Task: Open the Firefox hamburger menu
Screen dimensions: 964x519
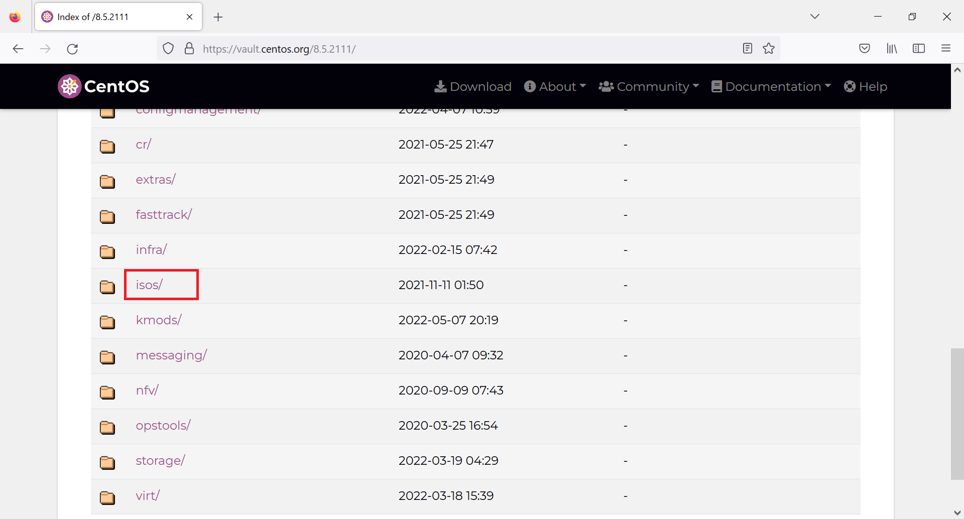Action: [946, 48]
